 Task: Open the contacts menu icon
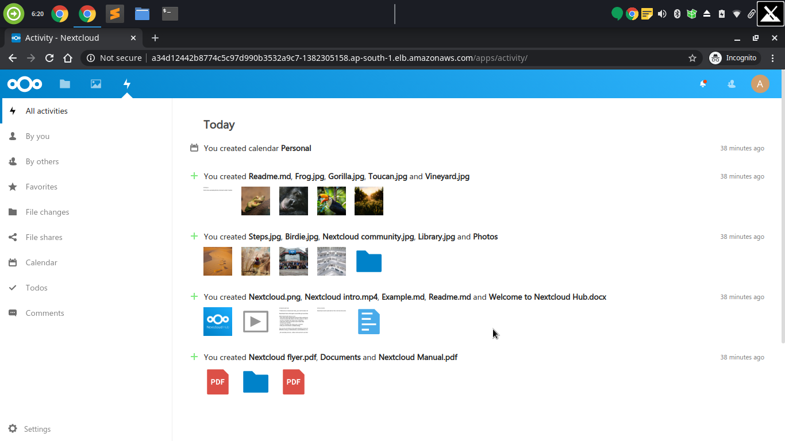click(732, 84)
